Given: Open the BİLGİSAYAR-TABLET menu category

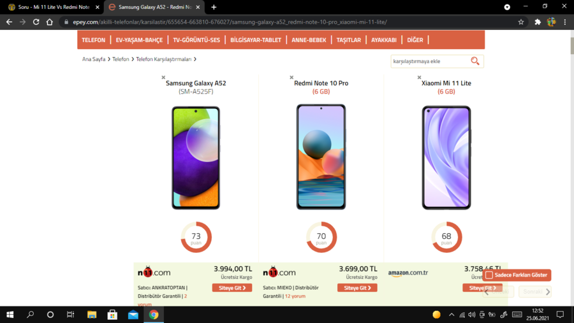Looking at the screenshot, I should (x=256, y=40).
